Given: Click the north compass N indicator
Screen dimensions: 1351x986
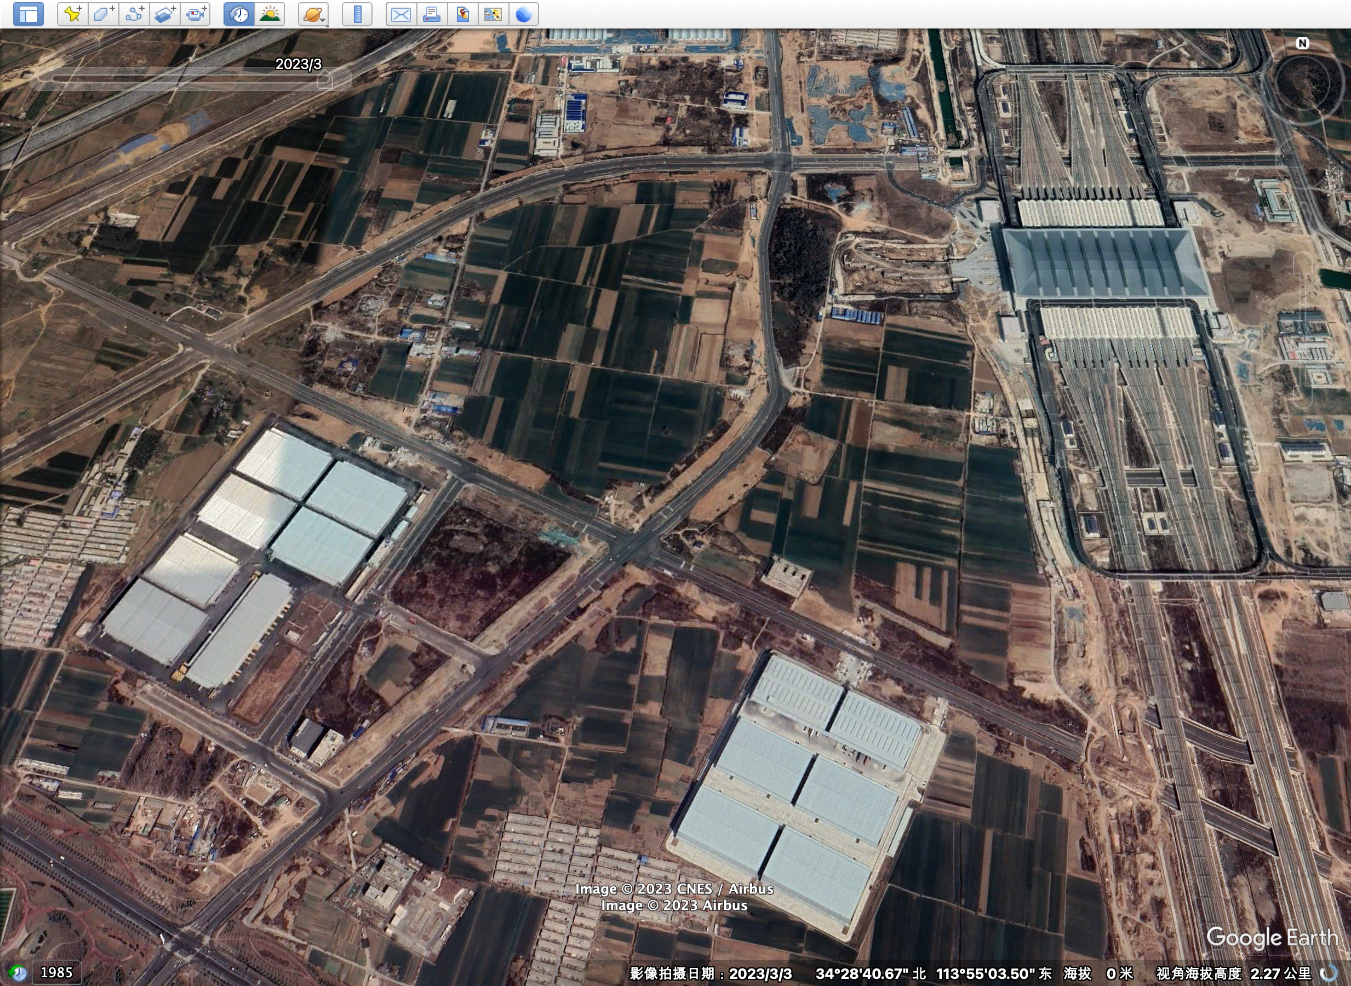Looking at the screenshot, I should pyautogui.click(x=1302, y=43).
